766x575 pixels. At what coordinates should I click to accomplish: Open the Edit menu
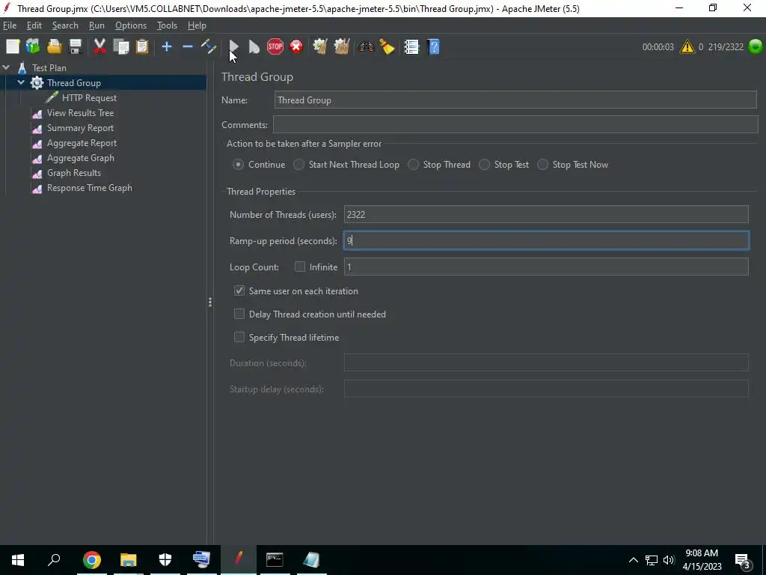34,25
